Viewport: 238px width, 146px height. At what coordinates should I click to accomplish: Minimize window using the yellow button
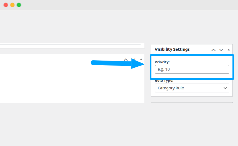(12, 5)
